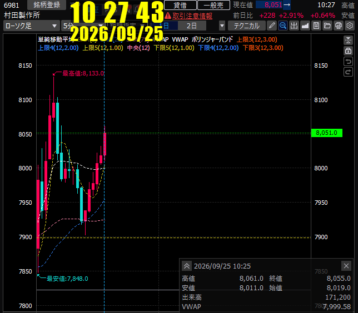Open the dropdown arrow left of テクニカル
Screen dimensions: 358x313
[222, 26]
